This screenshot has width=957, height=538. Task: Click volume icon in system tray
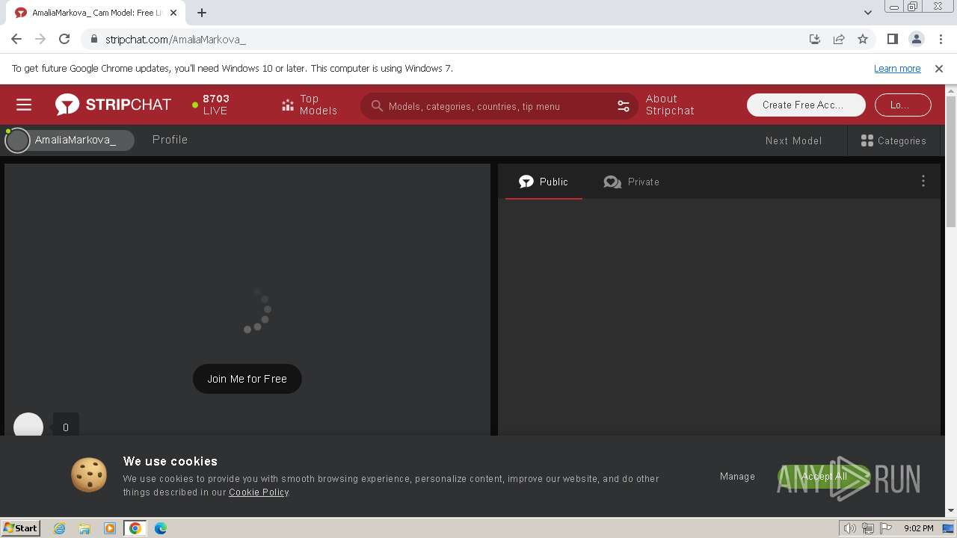850,528
